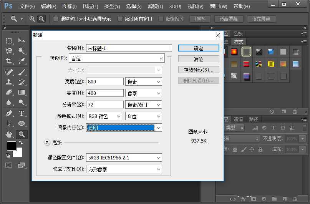Click 存储预设(S)... button
Screen dimensions: 310x204
point(198,70)
